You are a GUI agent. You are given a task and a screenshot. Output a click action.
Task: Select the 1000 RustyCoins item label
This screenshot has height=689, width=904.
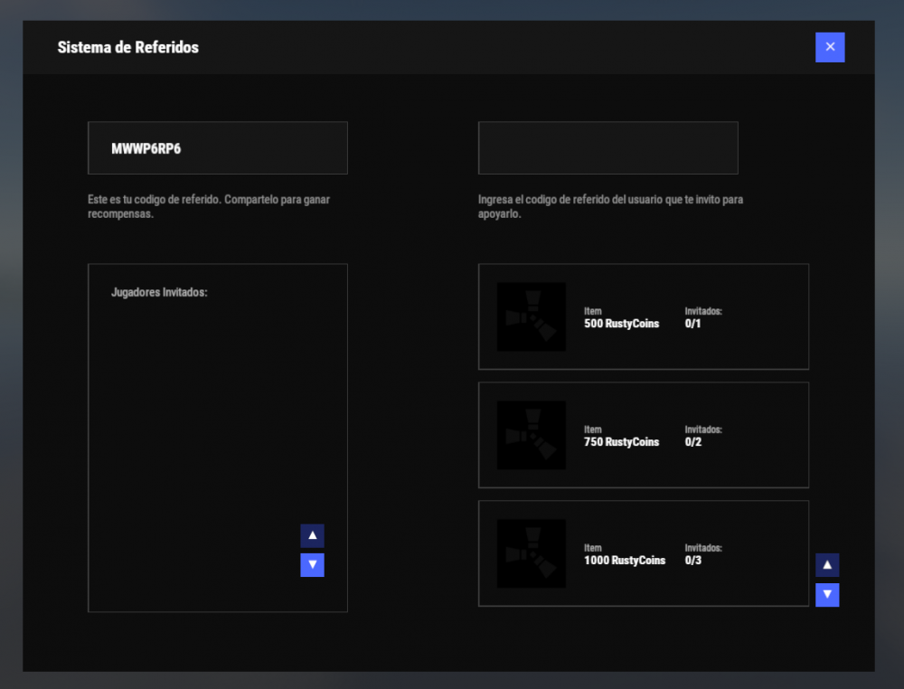pos(624,561)
